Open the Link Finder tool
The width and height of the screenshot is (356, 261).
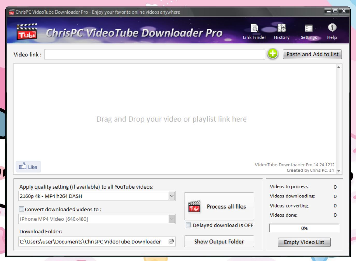[x=254, y=32]
